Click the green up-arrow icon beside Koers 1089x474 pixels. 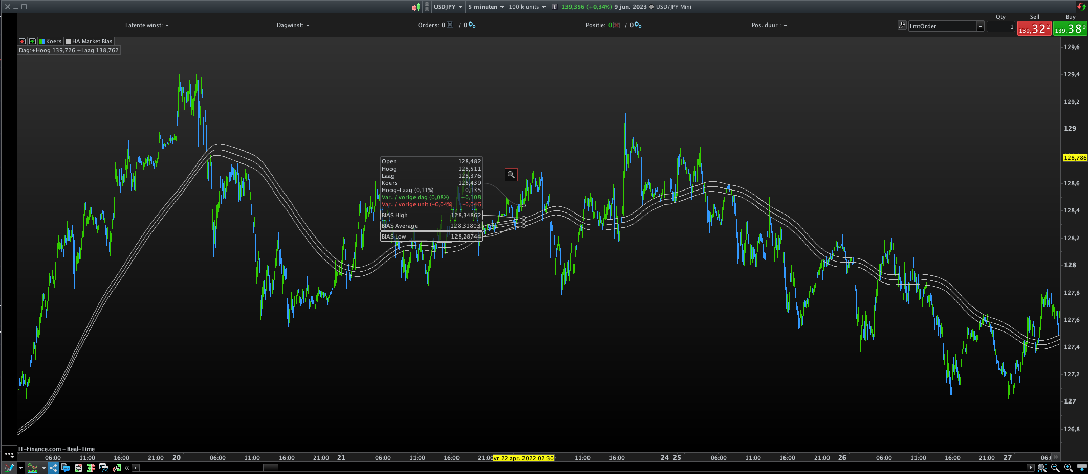click(33, 41)
